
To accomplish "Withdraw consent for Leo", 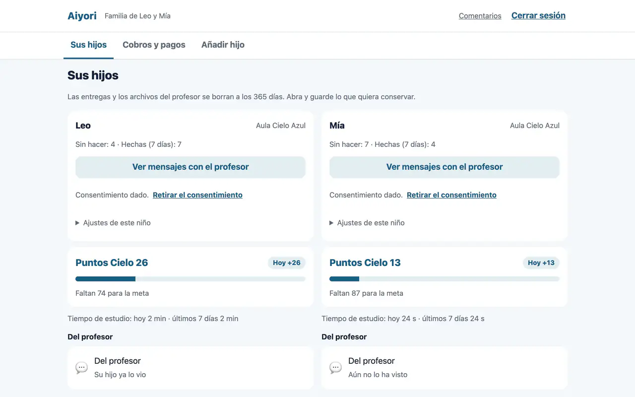I will point(197,195).
